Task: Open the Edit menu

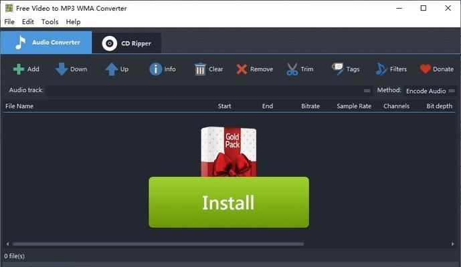Action: [28, 22]
